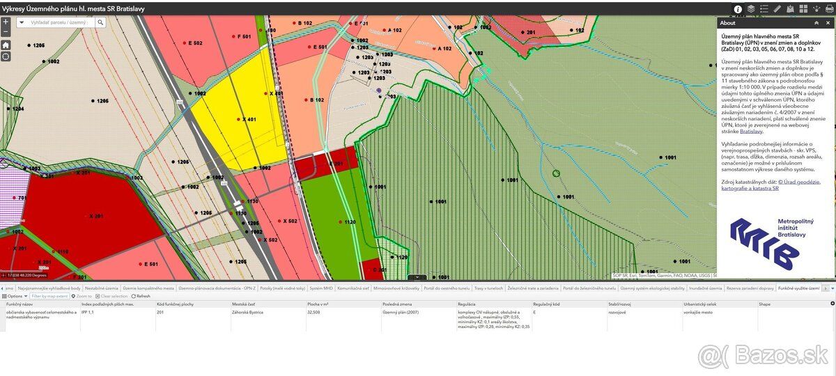Open the Legend widget icon
Screen dimensions: 836x376
click(764, 9)
